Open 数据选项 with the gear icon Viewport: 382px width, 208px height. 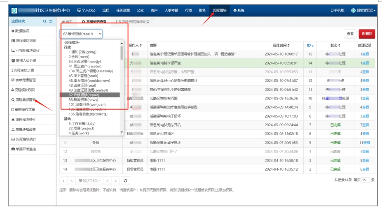[13, 31]
